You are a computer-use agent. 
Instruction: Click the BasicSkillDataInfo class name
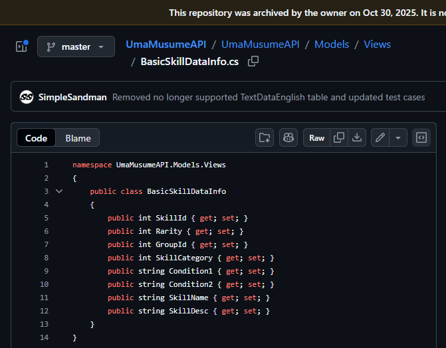pyautogui.click(x=187, y=191)
